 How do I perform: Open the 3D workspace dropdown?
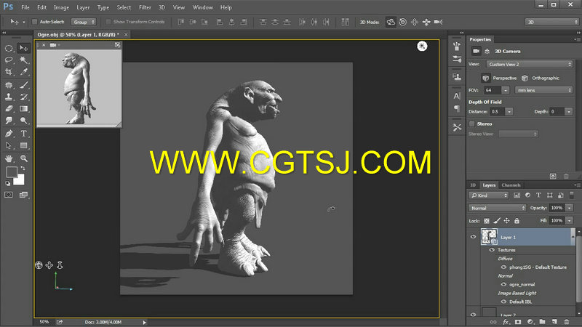[552, 22]
